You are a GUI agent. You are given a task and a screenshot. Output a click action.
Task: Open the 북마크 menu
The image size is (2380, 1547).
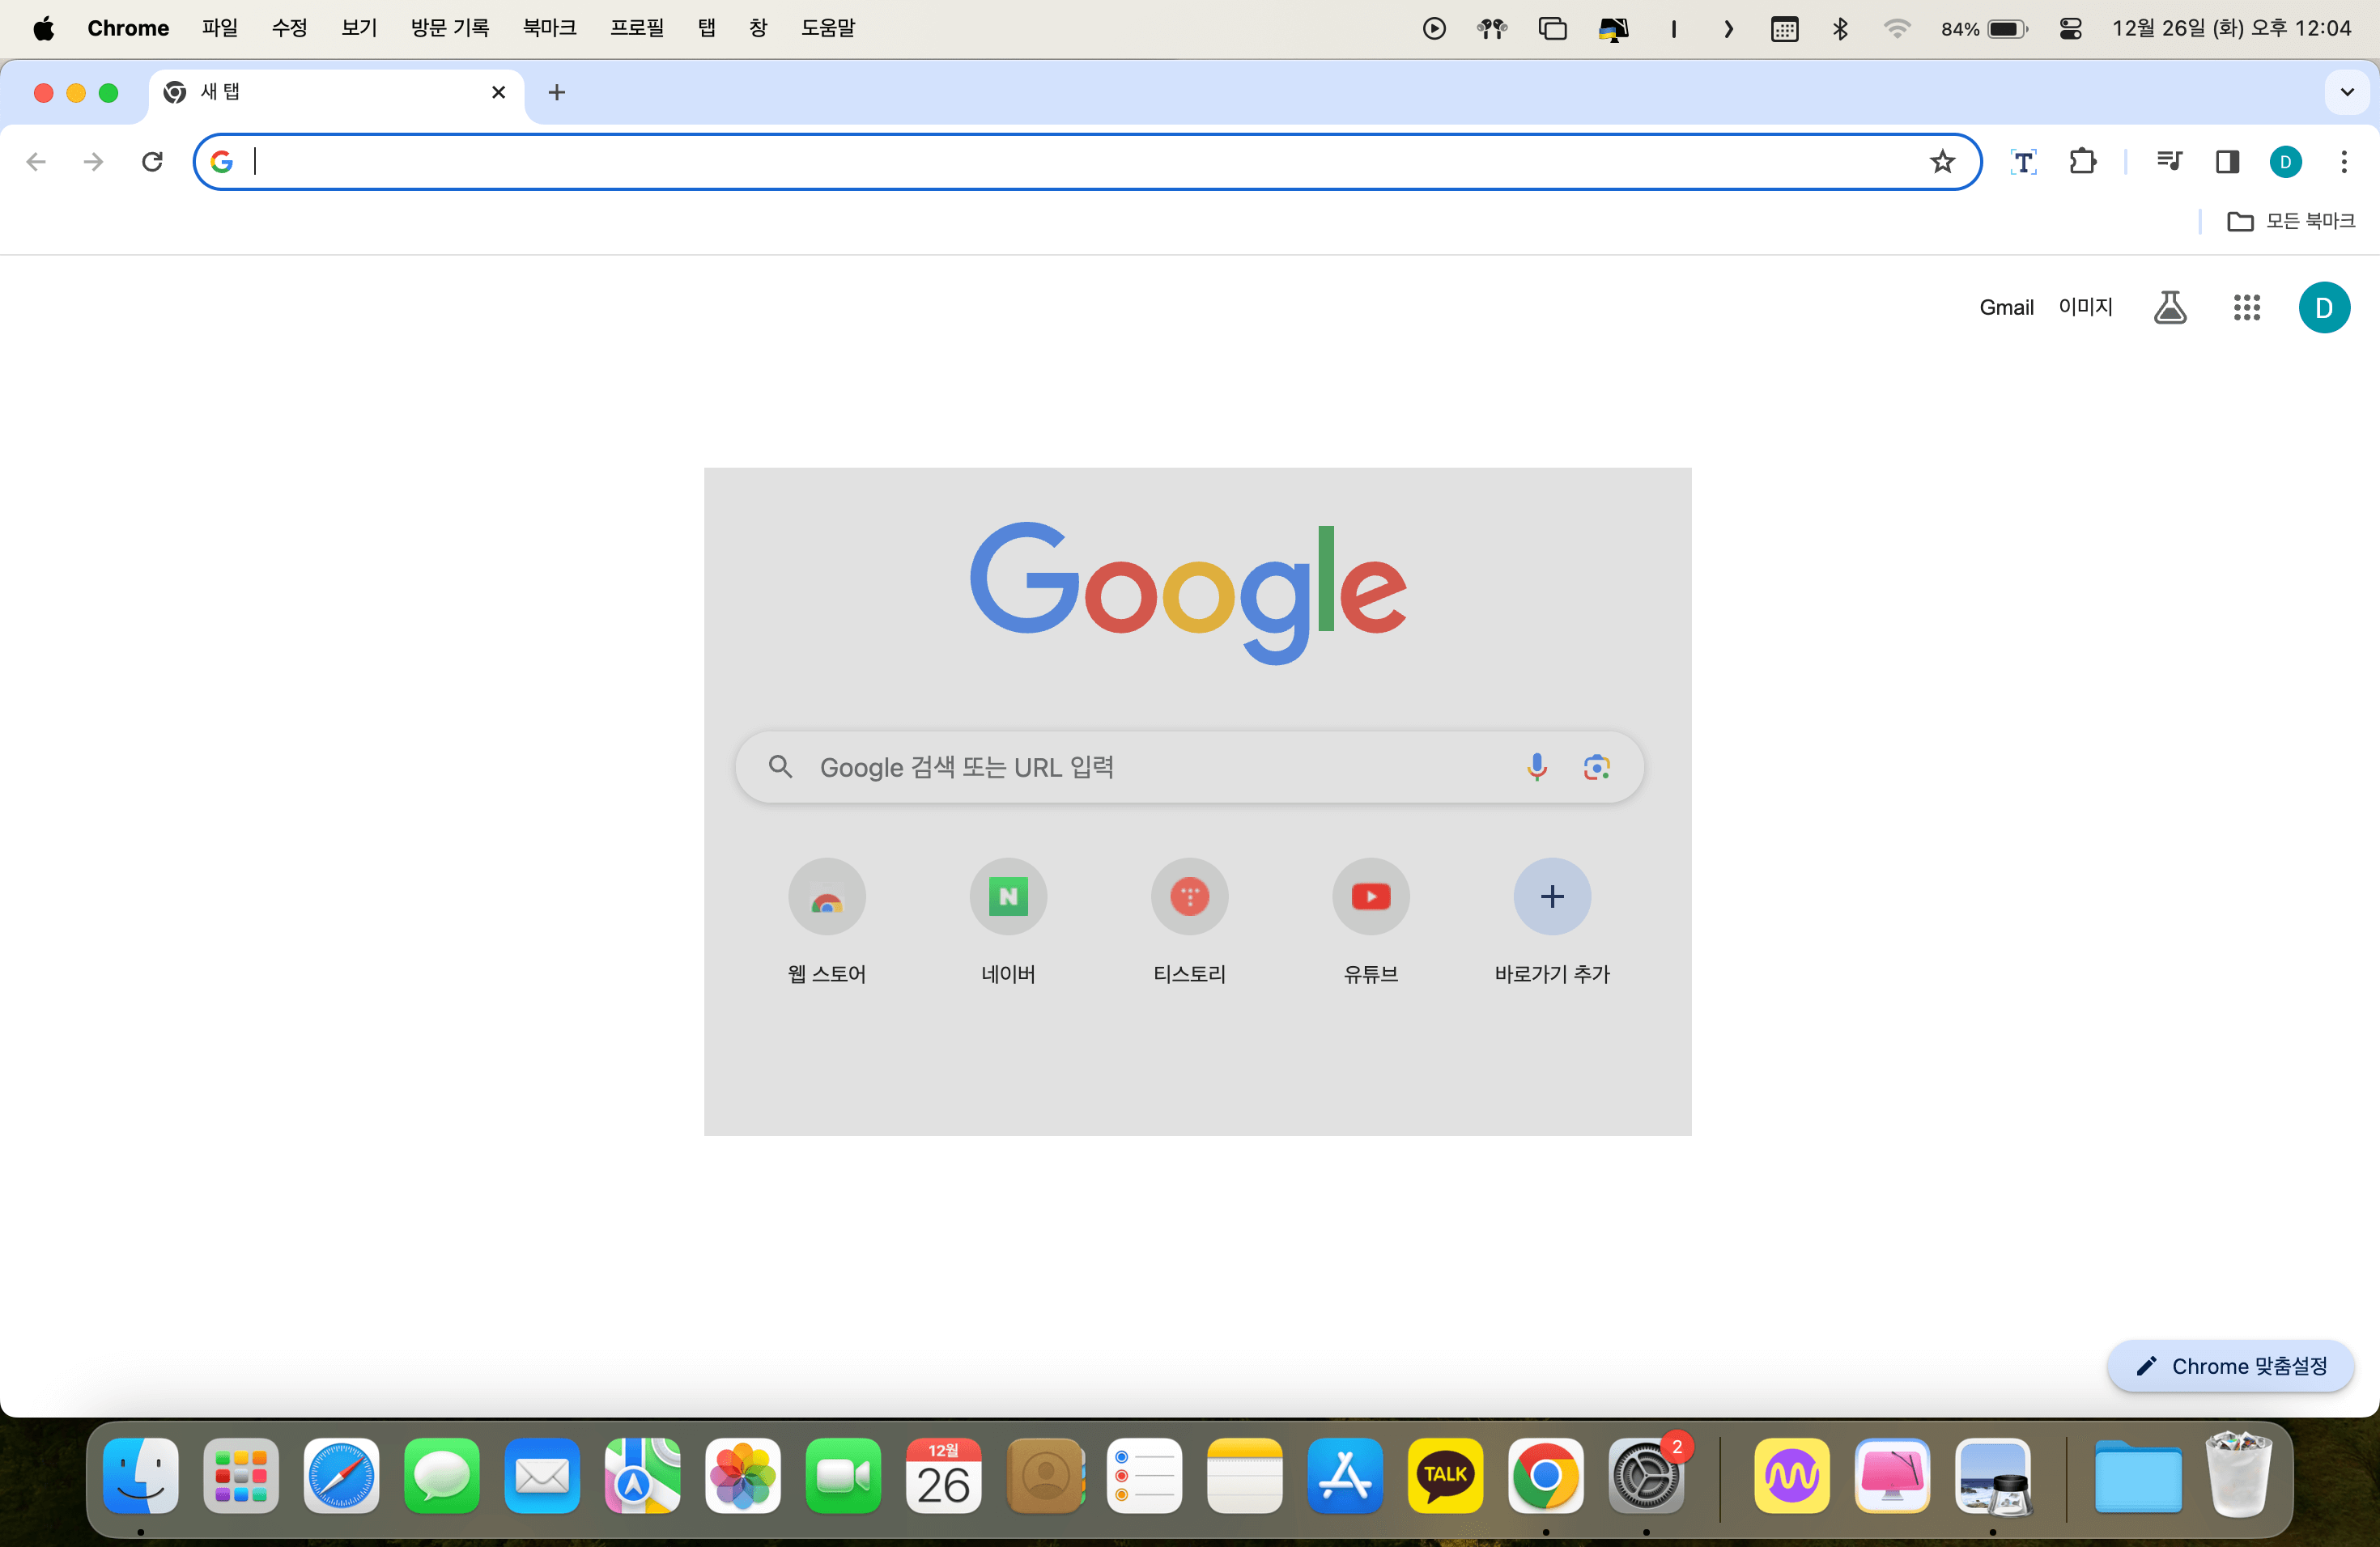point(549,28)
